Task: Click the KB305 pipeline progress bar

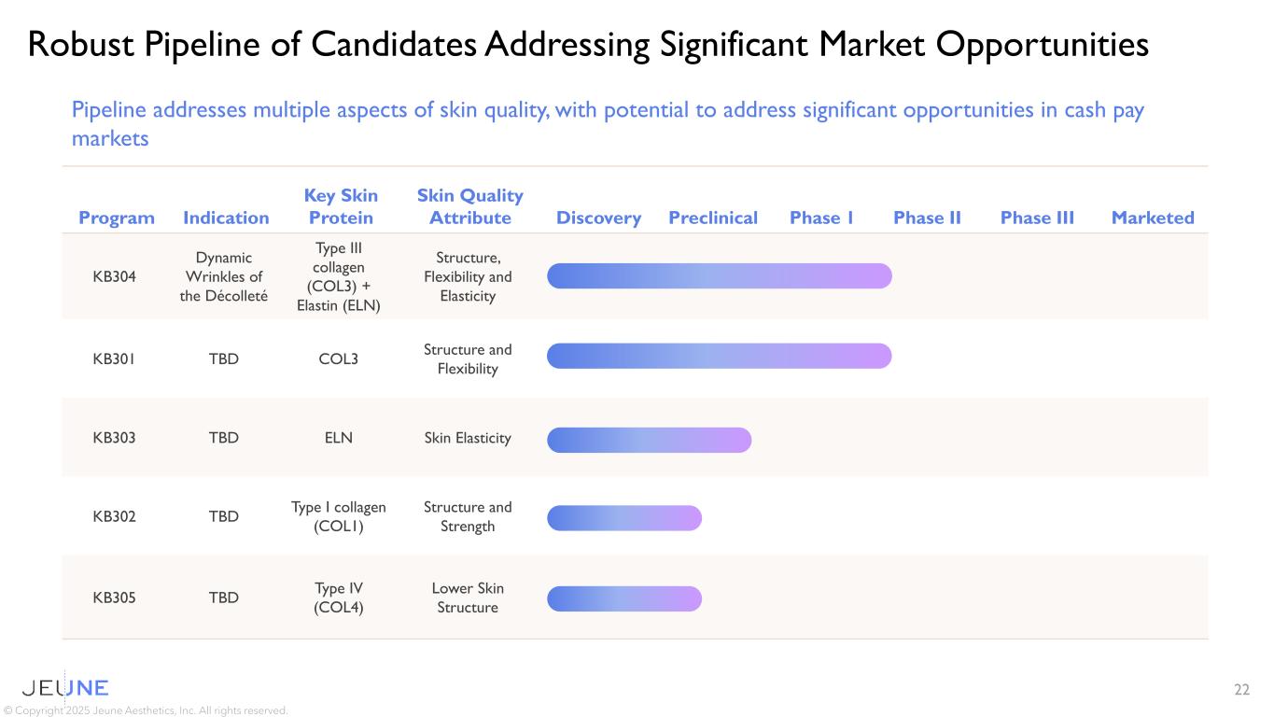Action: pos(623,598)
